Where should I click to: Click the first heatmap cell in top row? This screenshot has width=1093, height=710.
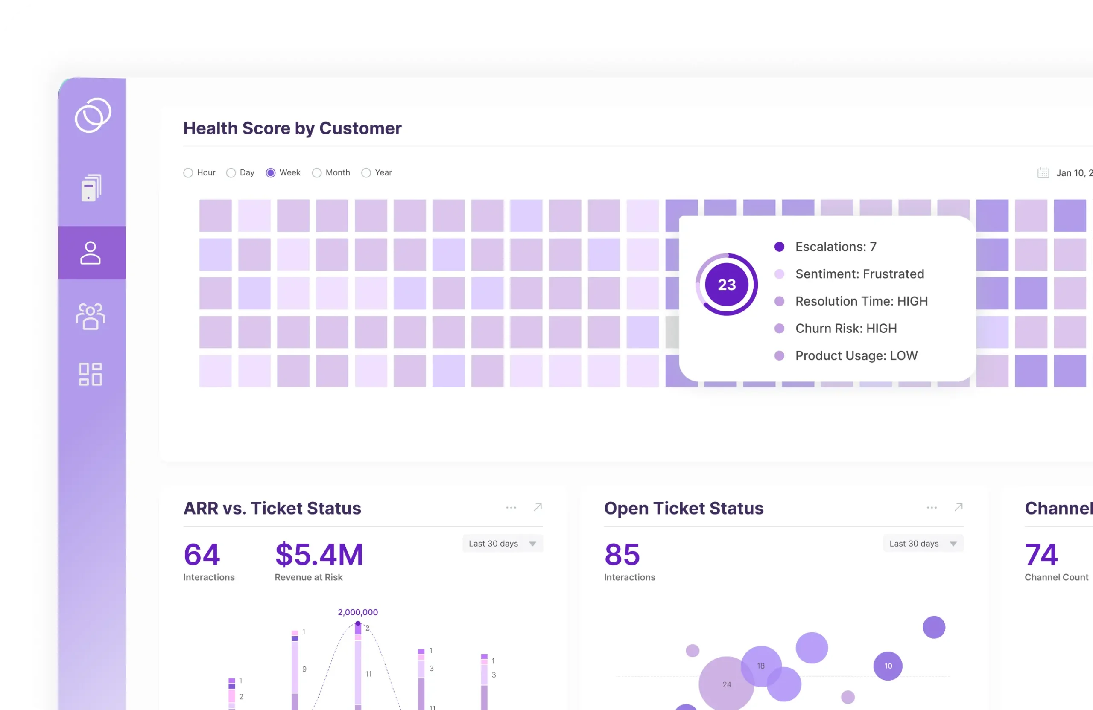(x=215, y=215)
